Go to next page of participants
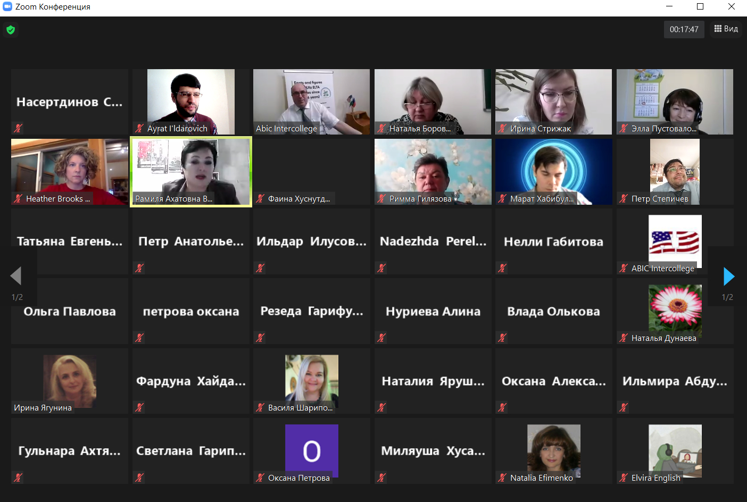 (729, 277)
